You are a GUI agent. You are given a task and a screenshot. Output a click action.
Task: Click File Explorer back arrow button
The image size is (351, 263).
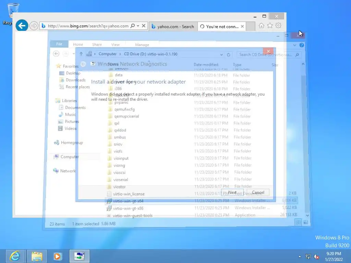point(56,54)
